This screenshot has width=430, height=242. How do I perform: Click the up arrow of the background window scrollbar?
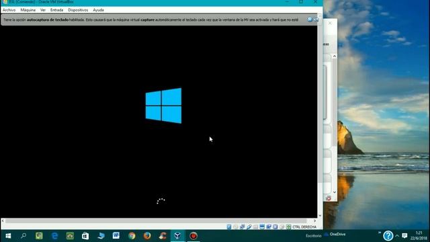335,56
